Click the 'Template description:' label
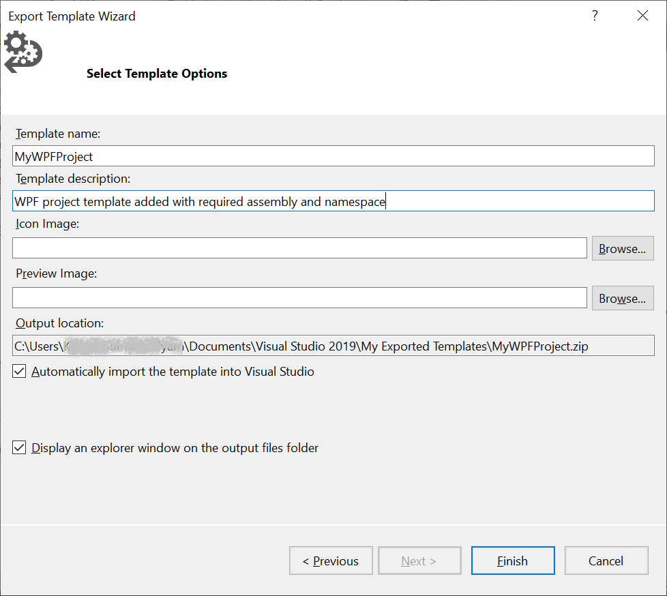 click(x=73, y=179)
